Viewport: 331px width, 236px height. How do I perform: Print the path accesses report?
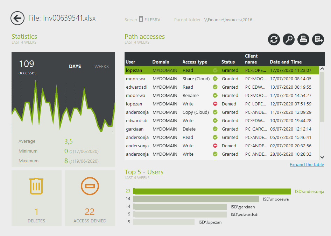[303, 39]
